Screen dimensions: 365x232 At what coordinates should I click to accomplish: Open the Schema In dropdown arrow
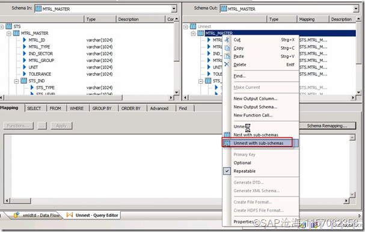click(174, 9)
